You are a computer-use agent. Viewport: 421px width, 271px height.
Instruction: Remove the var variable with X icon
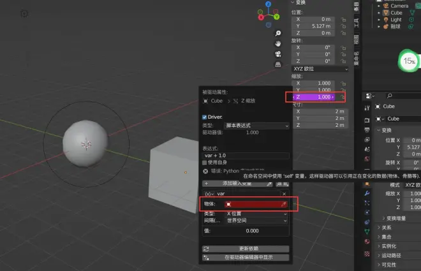click(x=284, y=193)
